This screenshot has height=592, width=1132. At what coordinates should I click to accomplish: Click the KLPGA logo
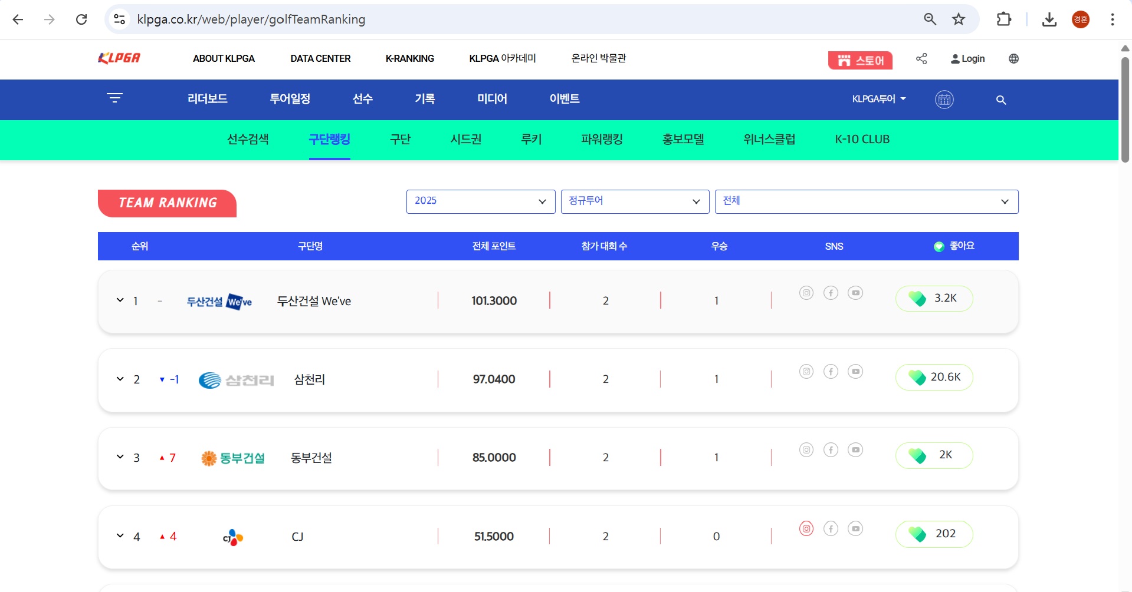(x=119, y=58)
